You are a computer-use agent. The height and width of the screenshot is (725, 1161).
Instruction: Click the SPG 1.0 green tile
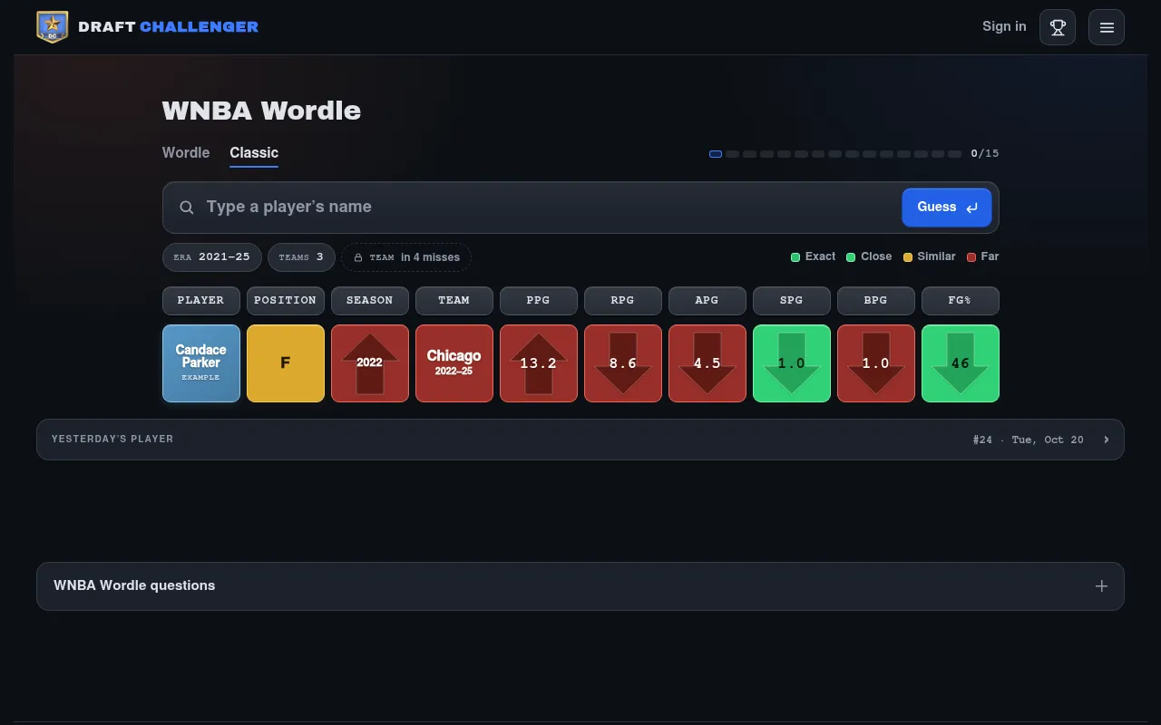[x=792, y=363]
